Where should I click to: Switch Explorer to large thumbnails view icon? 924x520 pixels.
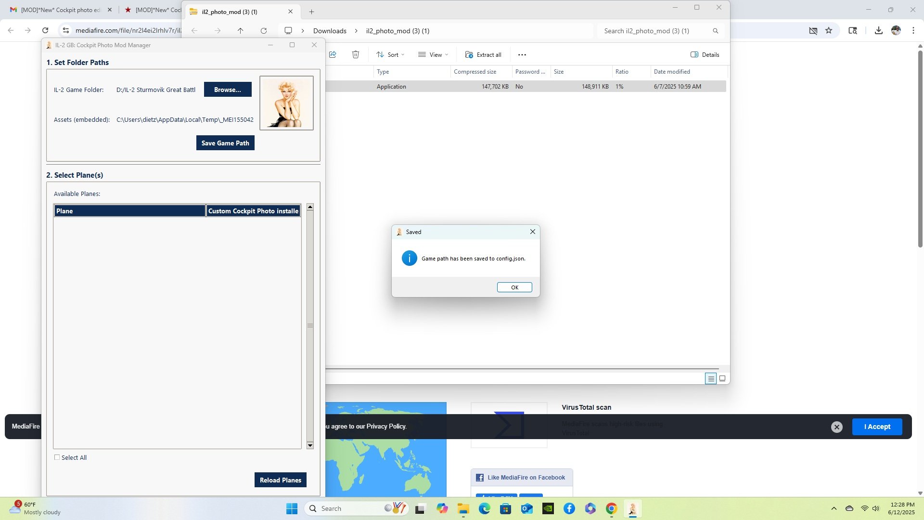(x=722, y=378)
